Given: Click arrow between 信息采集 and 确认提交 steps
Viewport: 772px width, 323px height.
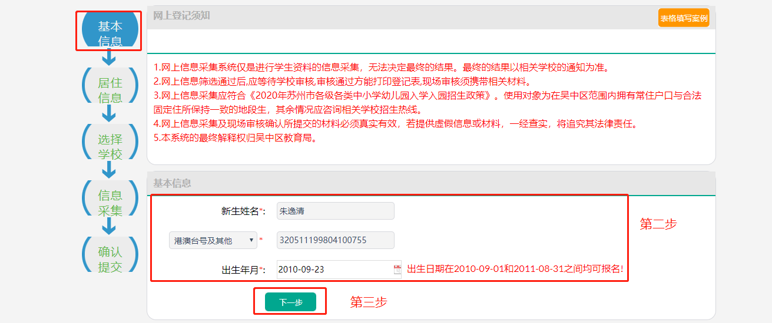Looking at the screenshot, I should coord(109,225).
